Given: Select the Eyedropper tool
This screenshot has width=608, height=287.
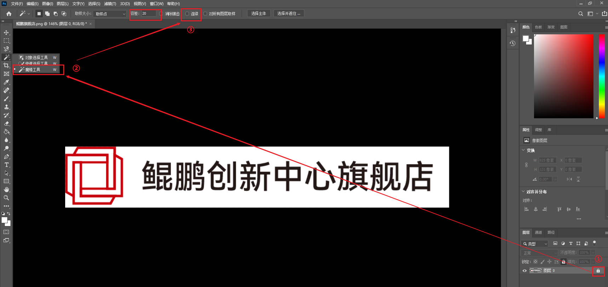Looking at the screenshot, I should pos(6,82).
